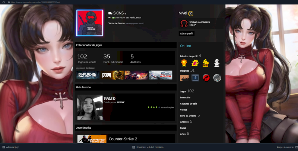Click the silver emblem badge icon
The height and width of the screenshot is (151, 298).
pos(217,78)
